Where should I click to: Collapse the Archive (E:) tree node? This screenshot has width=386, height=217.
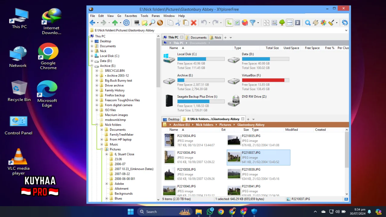(x=92, y=66)
